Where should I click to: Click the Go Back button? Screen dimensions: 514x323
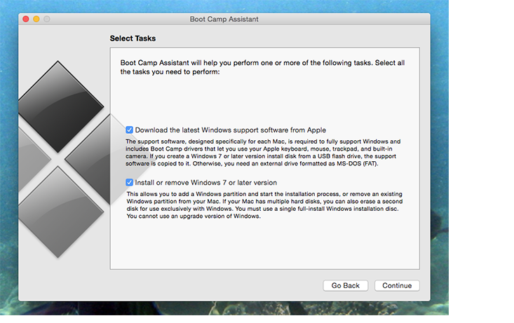pos(346,286)
